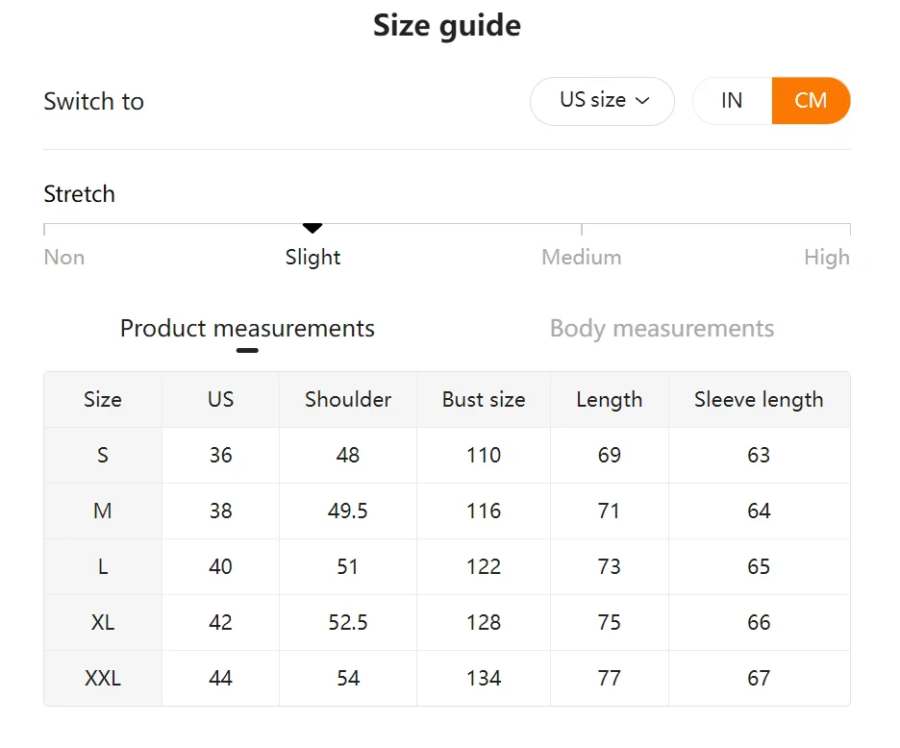This screenshot has width=900, height=748.
Task: Switch to Body measurements tab
Action: click(662, 329)
